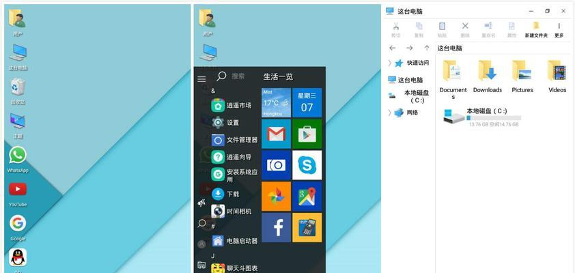The height and width of the screenshot is (273, 575).
Task: Click 重命名 (rename) in file explorer toolbar
Action: [488, 30]
